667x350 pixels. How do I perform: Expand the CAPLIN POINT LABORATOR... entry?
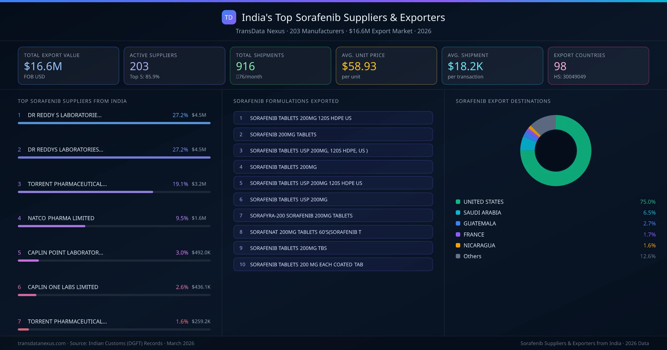(66, 253)
